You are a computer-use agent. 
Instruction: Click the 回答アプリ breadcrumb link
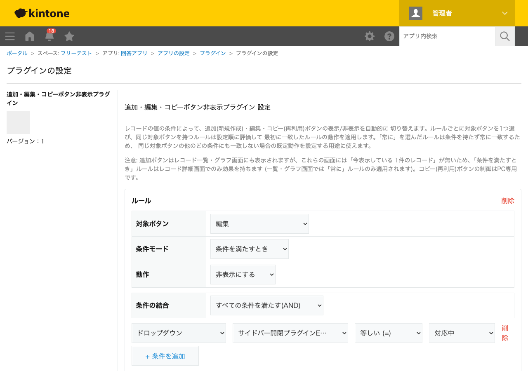click(x=134, y=53)
